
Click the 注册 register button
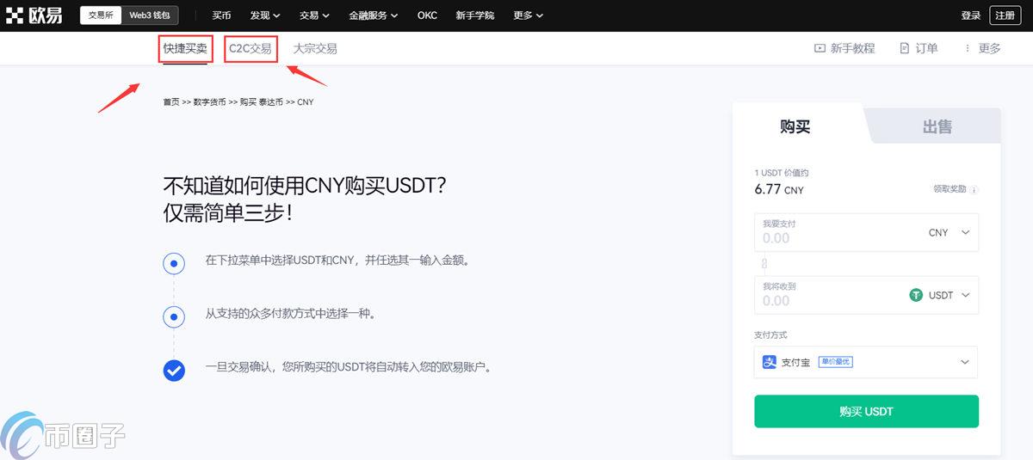tap(1004, 15)
